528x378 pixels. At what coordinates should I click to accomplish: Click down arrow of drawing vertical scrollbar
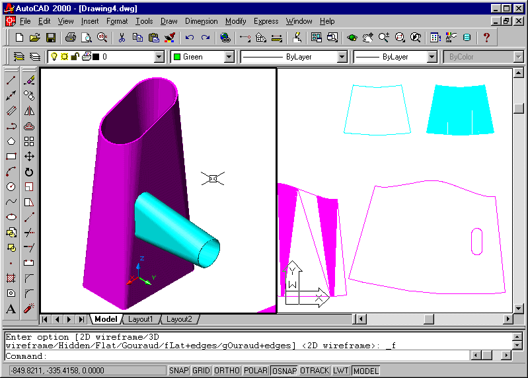point(519,308)
